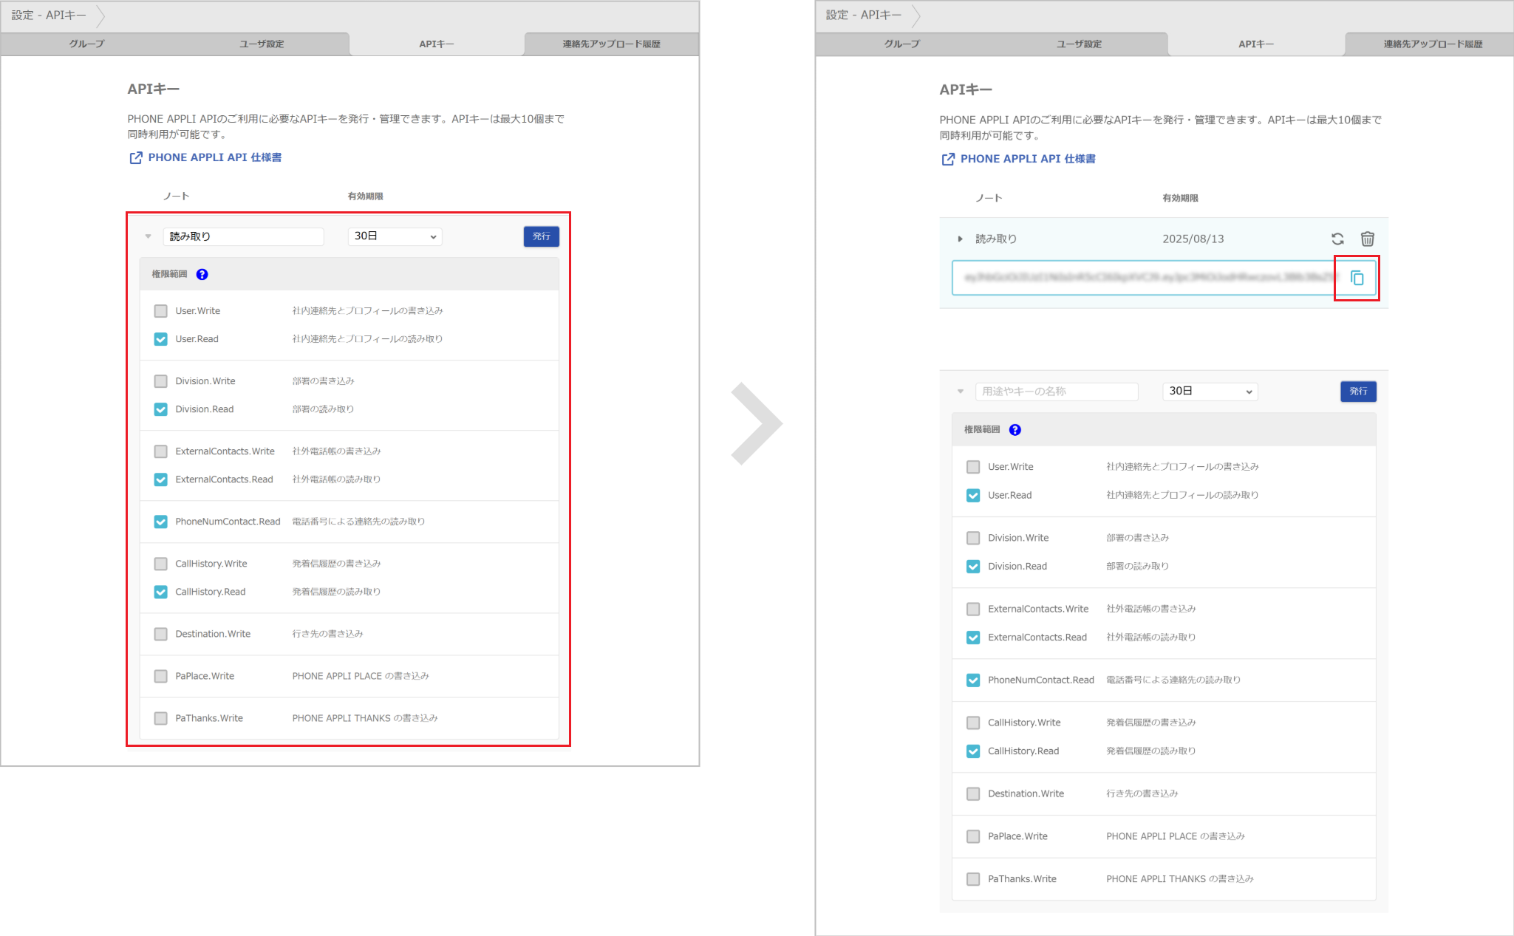
Task: Uncheck PhoneNumContact.Read in left panel
Action: 160,522
